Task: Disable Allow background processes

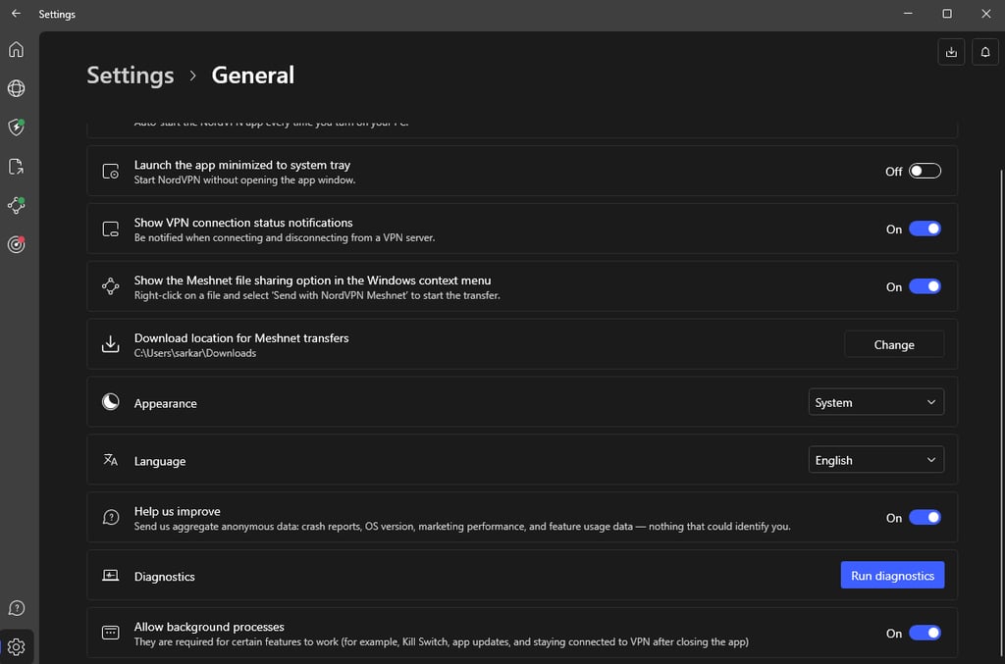Action: click(925, 633)
